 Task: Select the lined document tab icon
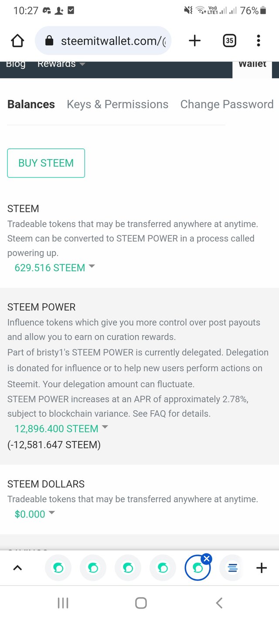pos(233,568)
